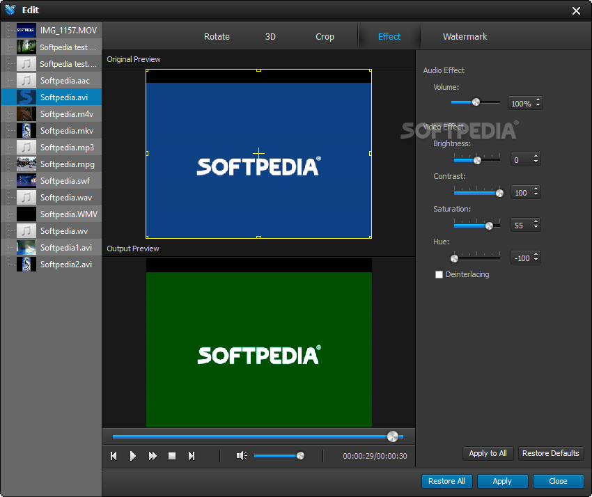This screenshot has height=497, width=592.
Task: Decrease Contrast value with down arrow
Action: [536, 195]
